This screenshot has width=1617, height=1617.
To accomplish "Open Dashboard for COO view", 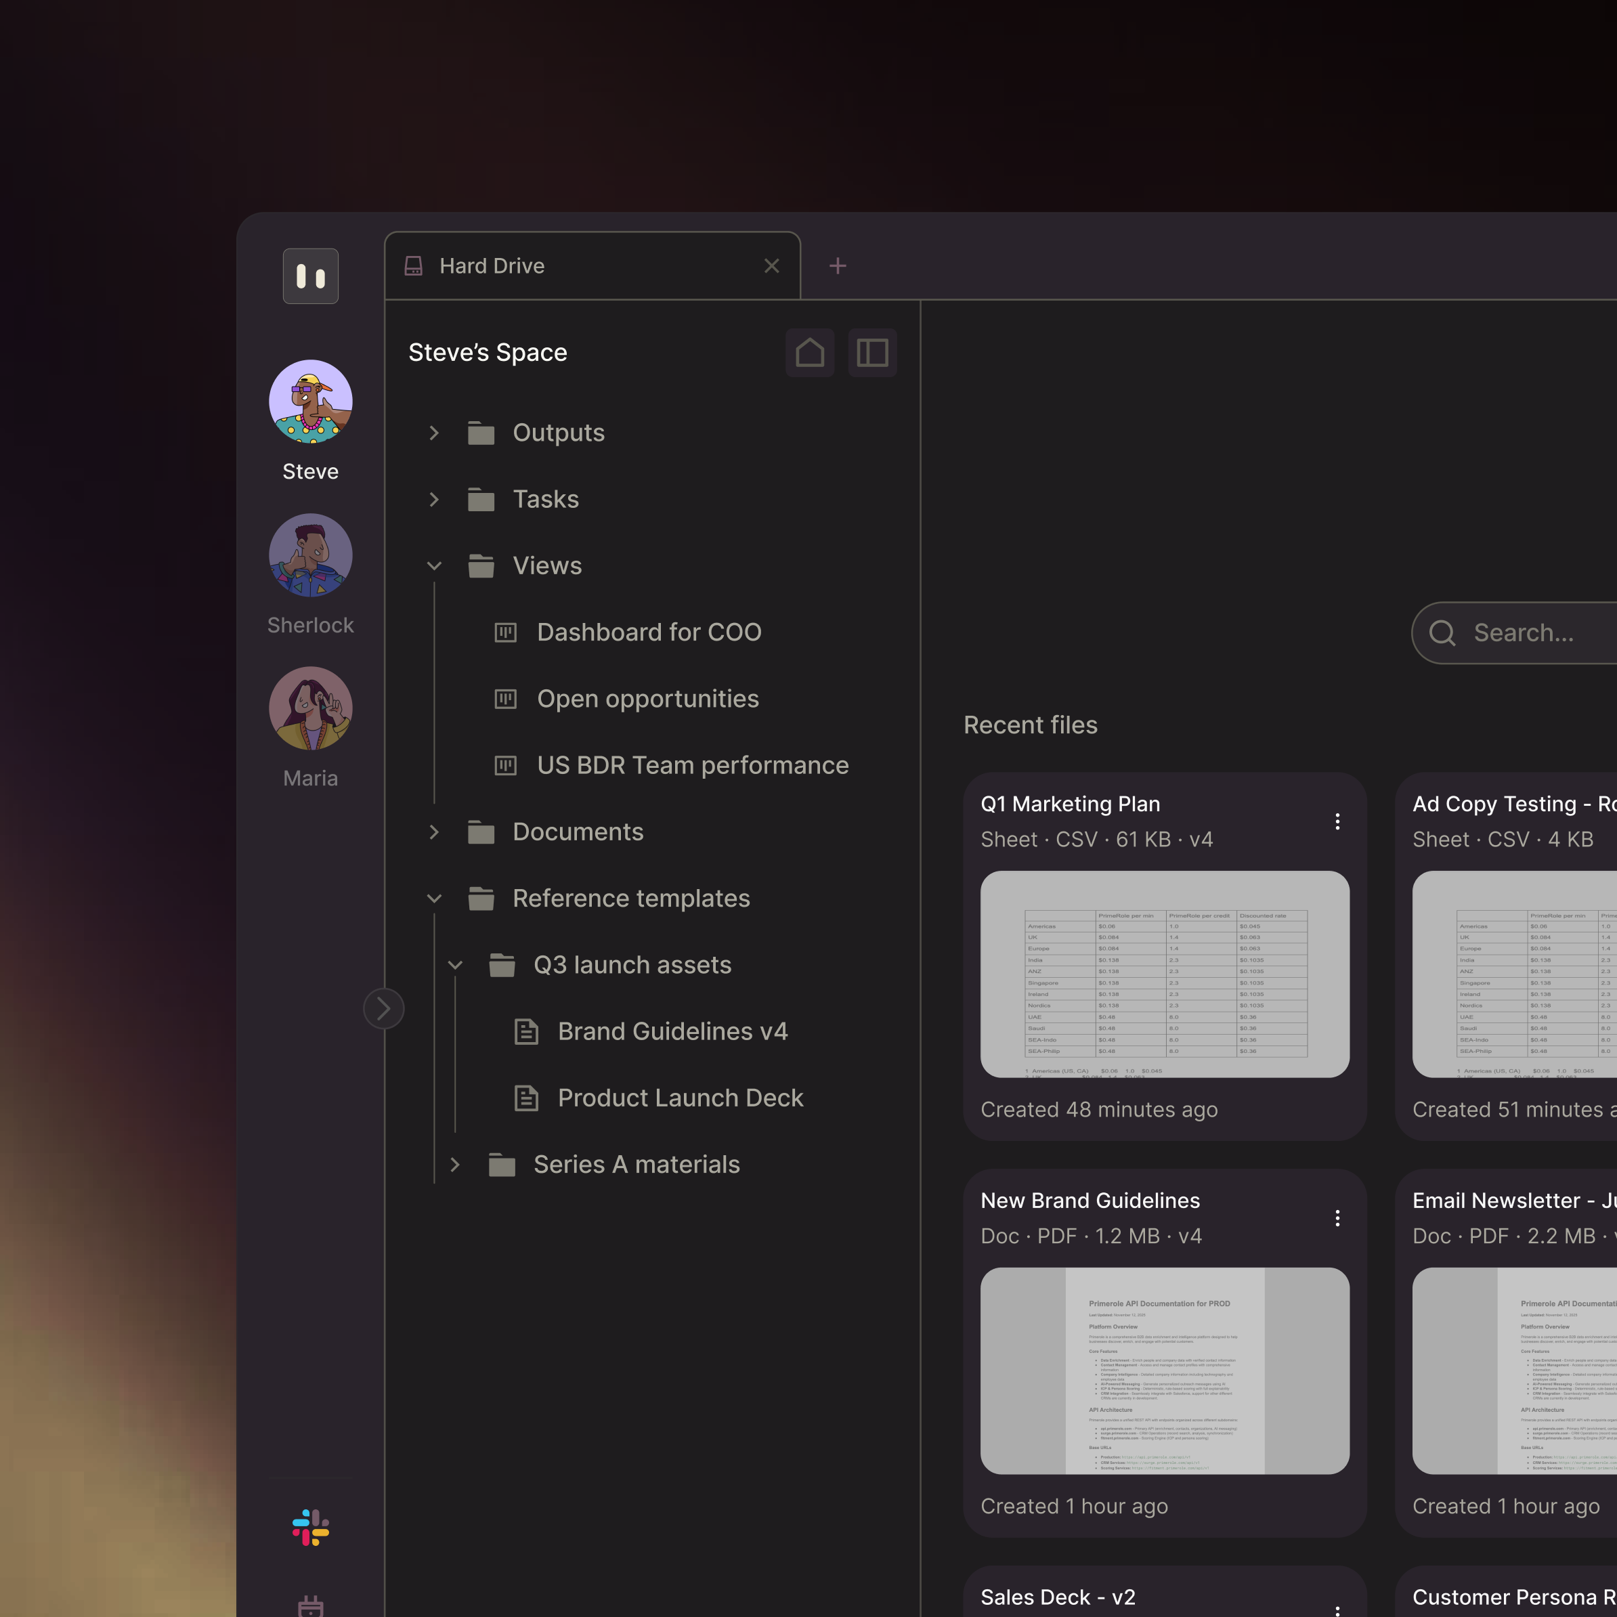I will (649, 632).
